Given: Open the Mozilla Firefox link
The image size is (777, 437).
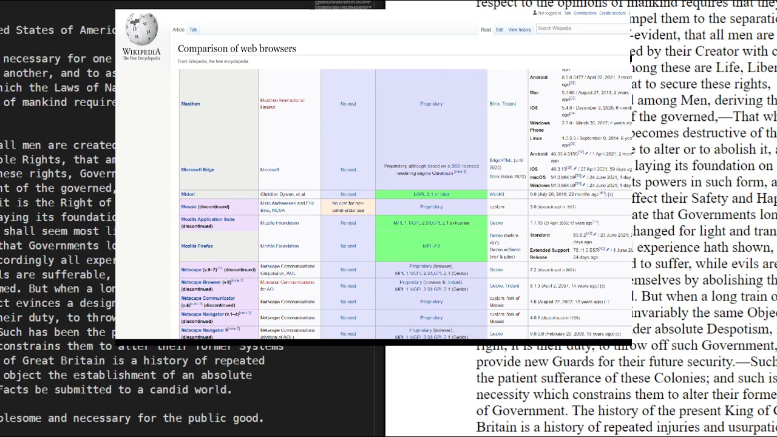Looking at the screenshot, I should coord(197,246).
